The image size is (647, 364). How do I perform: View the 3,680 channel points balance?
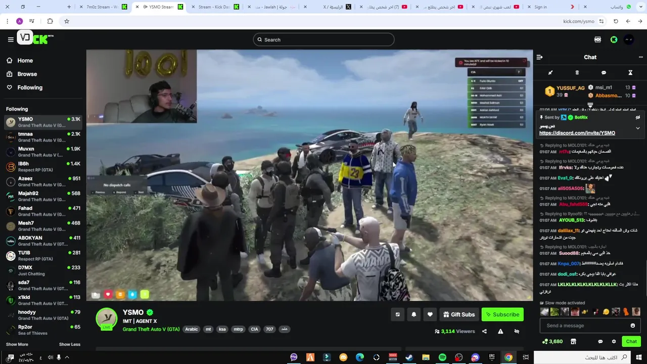(552, 342)
